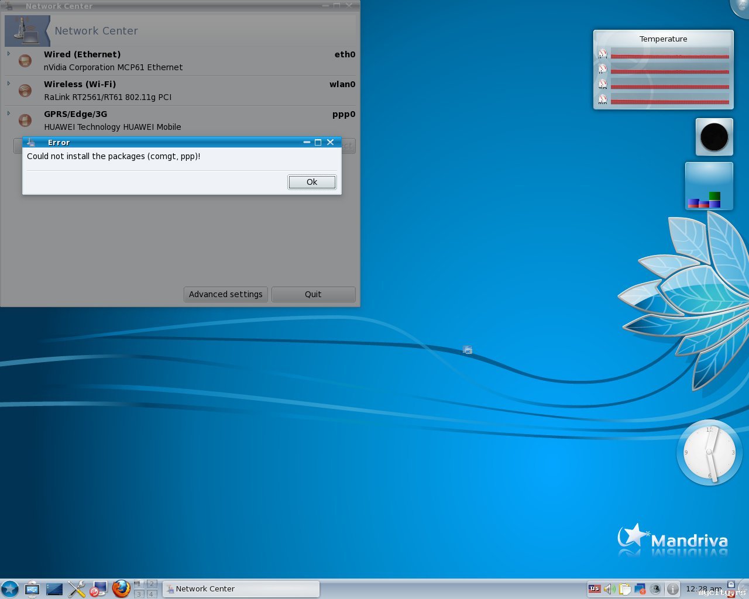Click the third temperature sensor gauge icon

tap(603, 84)
